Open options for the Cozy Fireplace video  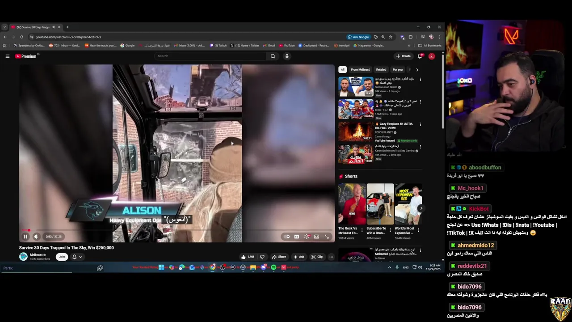pyautogui.click(x=420, y=124)
